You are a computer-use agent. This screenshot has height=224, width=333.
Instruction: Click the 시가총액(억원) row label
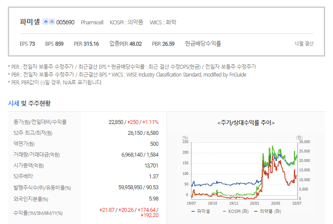tap(28, 166)
